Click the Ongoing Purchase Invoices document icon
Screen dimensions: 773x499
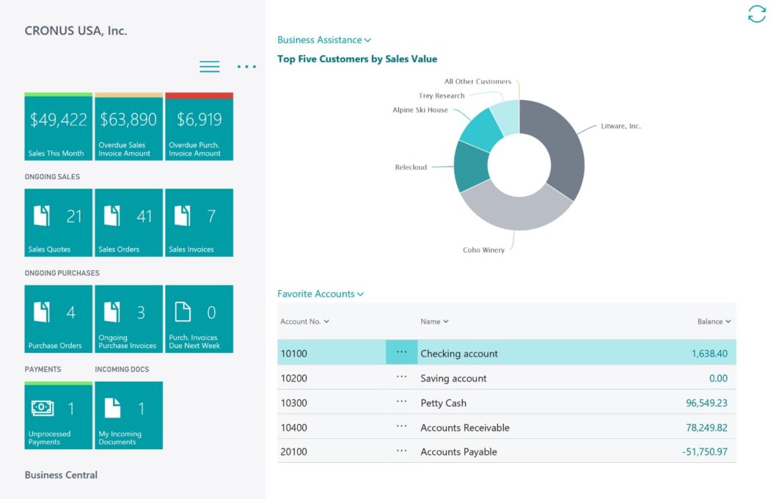pos(112,312)
